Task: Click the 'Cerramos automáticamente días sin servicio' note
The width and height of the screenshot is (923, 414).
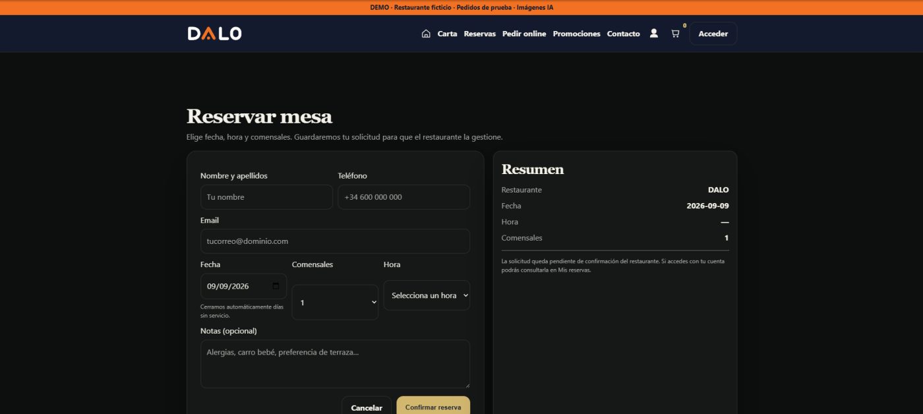Action: coord(242,311)
